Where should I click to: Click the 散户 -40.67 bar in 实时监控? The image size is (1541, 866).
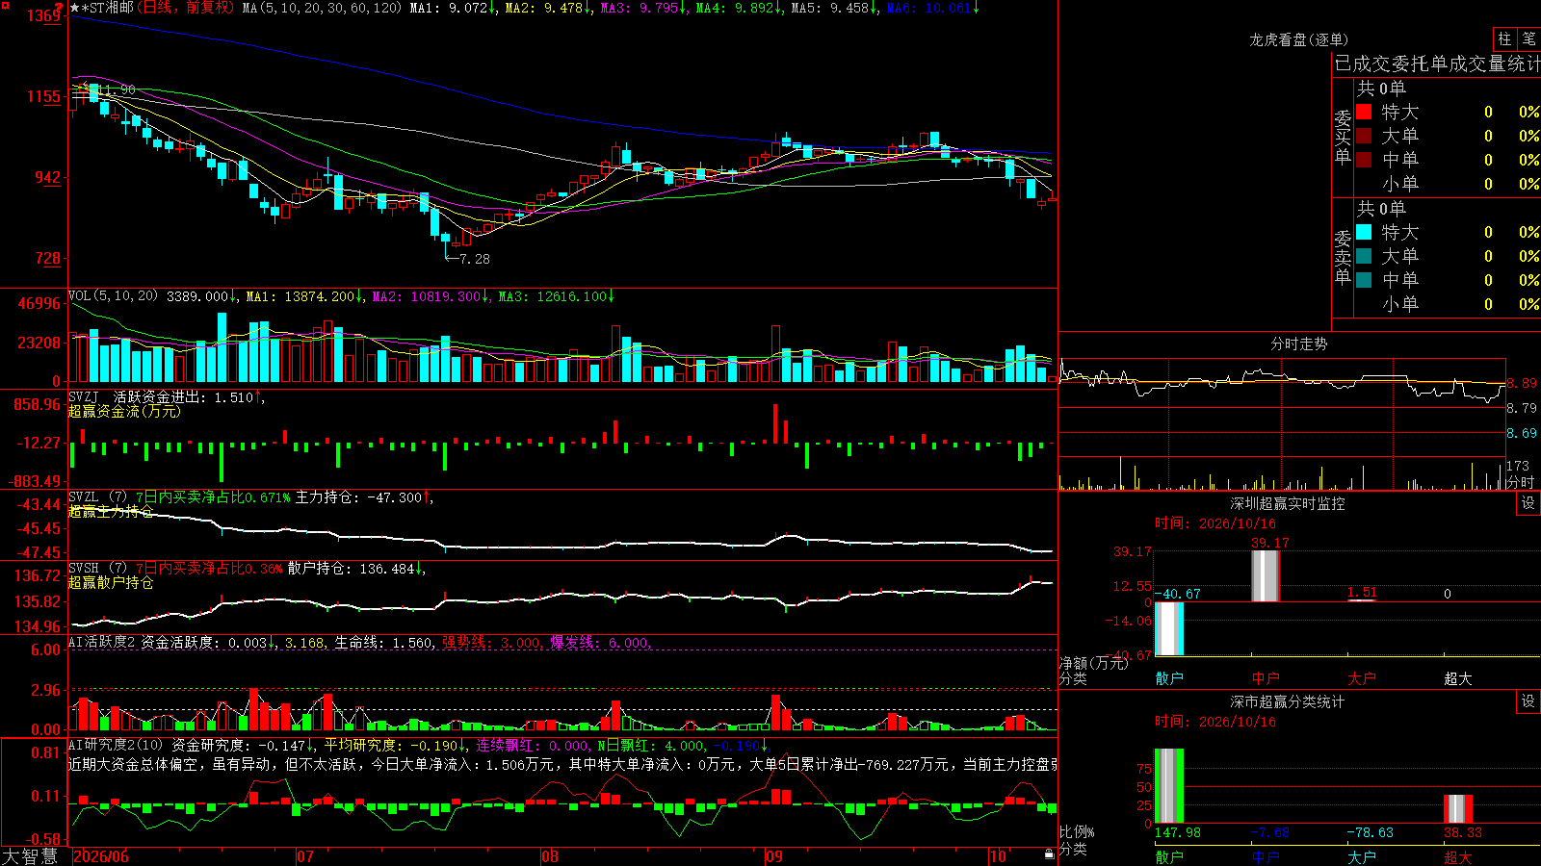coord(1169,628)
